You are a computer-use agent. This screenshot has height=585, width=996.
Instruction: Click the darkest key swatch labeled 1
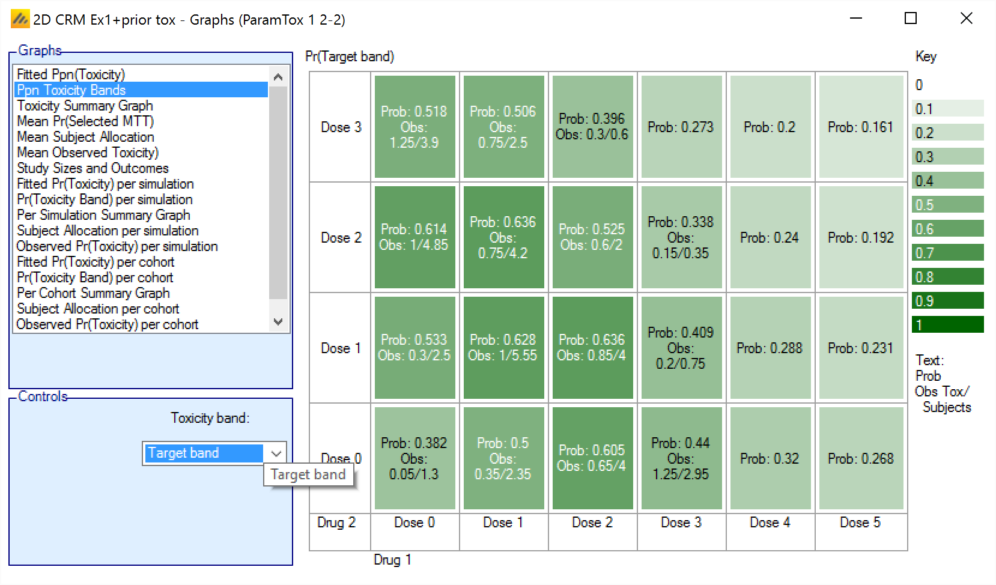(x=947, y=325)
